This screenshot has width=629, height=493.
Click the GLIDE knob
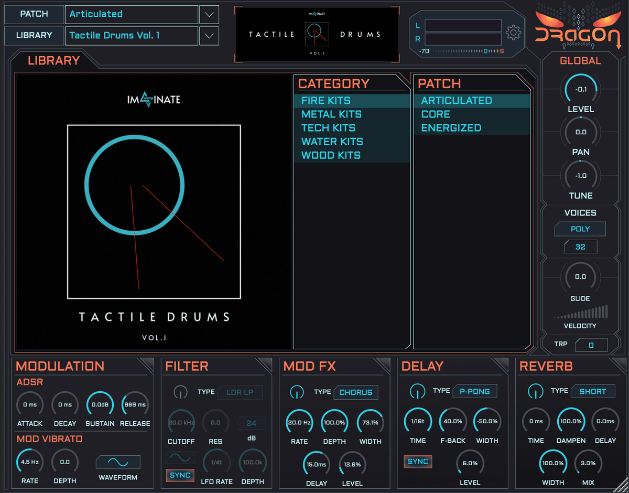pyautogui.click(x=580, y=276)
